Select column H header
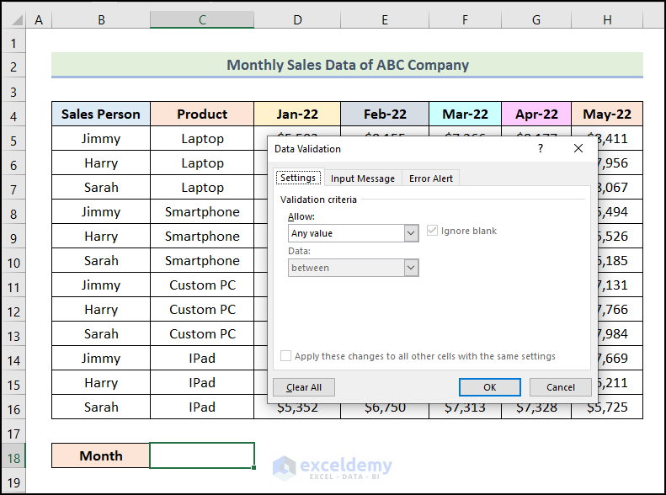 click(x=607, y=19)
